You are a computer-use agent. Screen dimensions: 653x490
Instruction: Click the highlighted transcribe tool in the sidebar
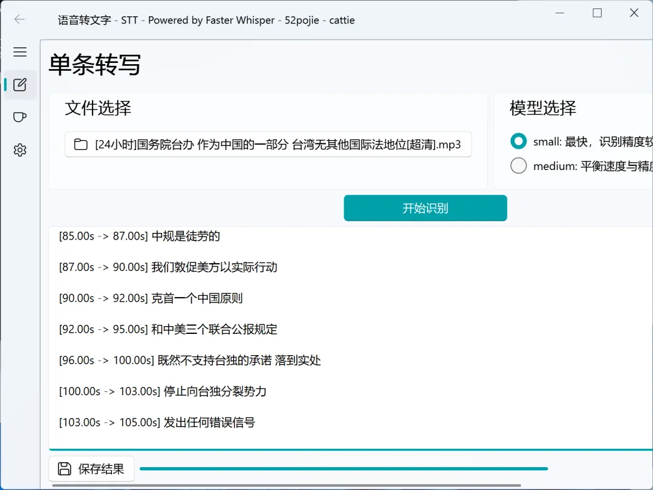(x=20, y=85)
